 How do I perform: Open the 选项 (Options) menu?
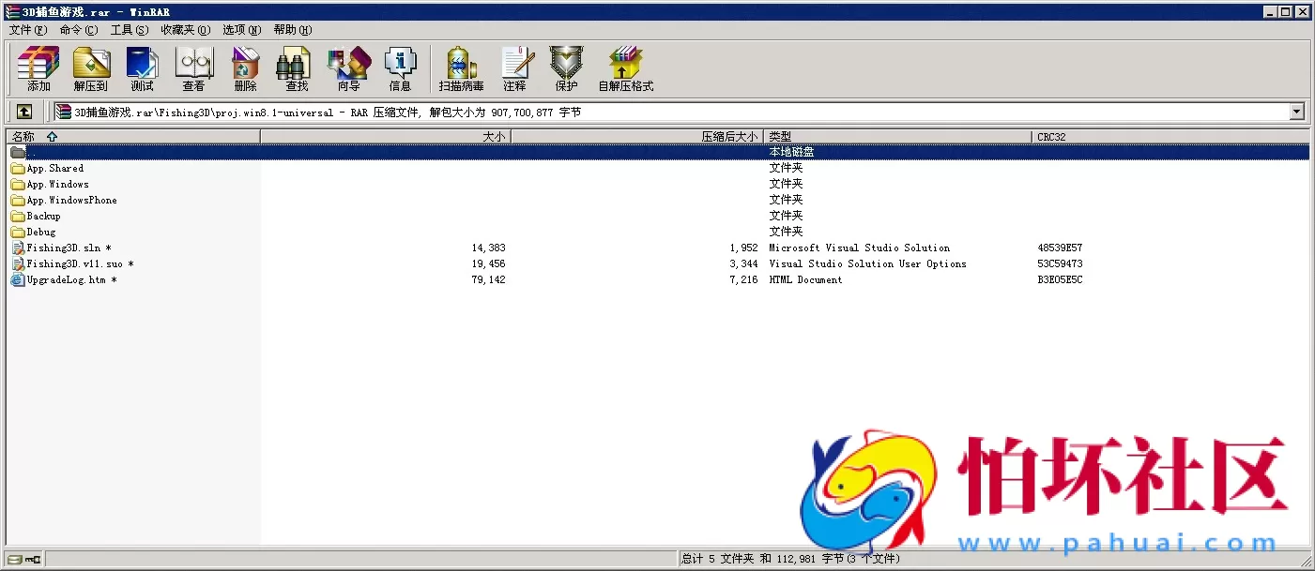tap(240, 29)
